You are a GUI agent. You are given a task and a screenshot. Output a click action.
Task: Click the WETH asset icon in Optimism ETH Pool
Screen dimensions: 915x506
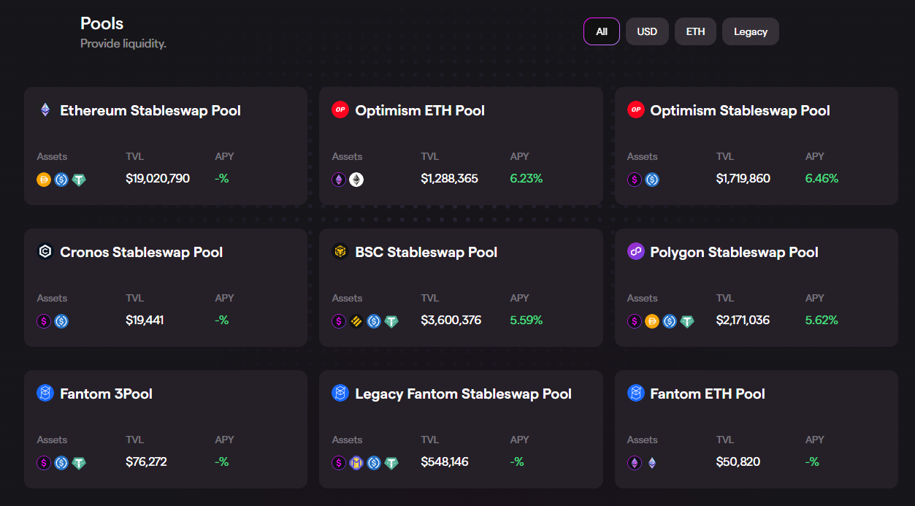pyautogui.click(x=356, y=180)
